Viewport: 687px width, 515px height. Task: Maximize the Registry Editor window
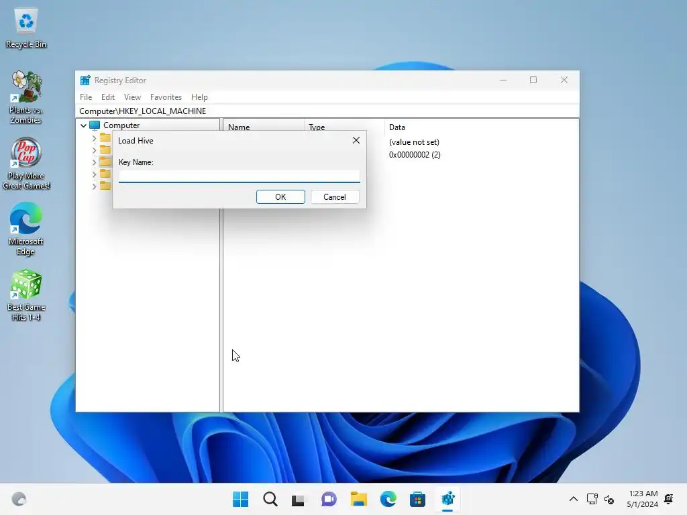pyautogui.click(x=533, y=80)
